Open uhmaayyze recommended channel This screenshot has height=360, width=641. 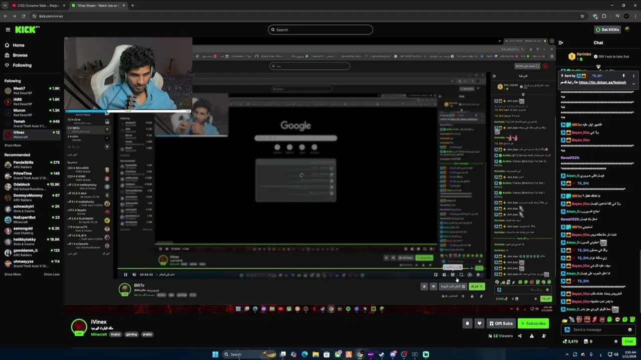(32, 263)
